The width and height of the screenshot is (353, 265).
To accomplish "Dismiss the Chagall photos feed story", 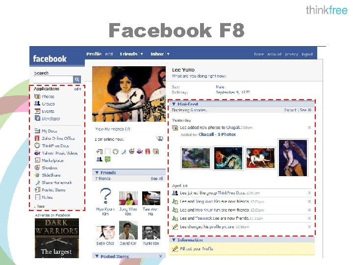I will tap(309, 128).
